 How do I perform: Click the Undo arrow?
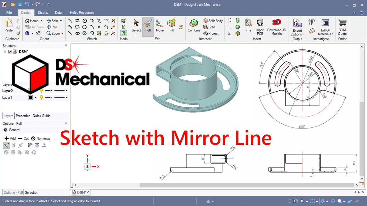(x=27, y=5)
